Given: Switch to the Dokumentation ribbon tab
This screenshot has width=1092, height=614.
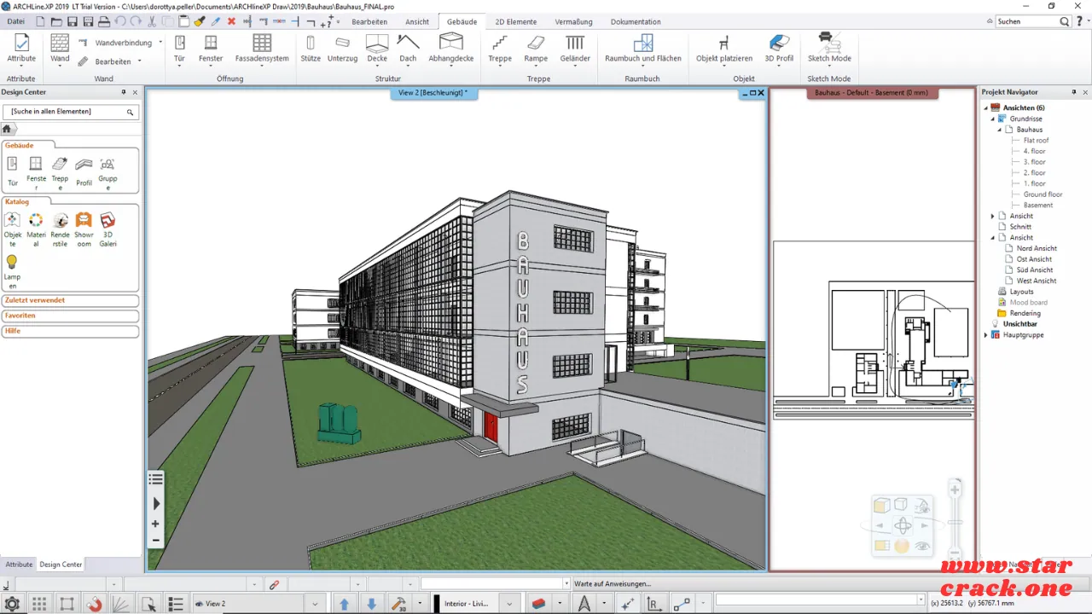Looking at the screenshot, I should coord(636,21).
